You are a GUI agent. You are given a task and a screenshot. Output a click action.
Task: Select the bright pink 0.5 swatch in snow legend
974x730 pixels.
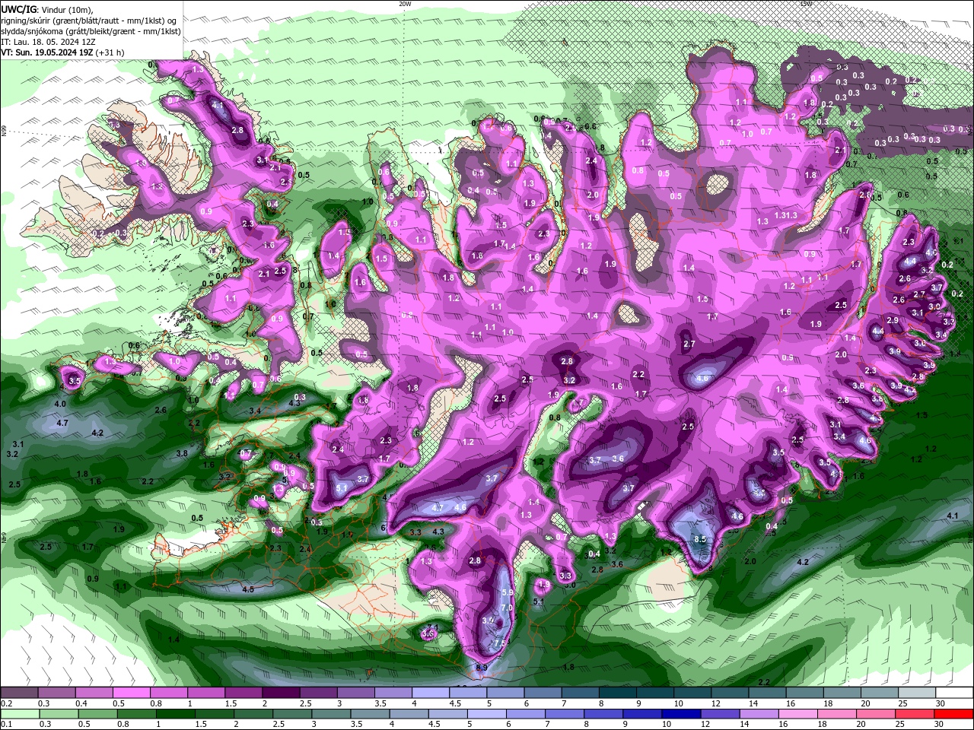coord(131,693)
